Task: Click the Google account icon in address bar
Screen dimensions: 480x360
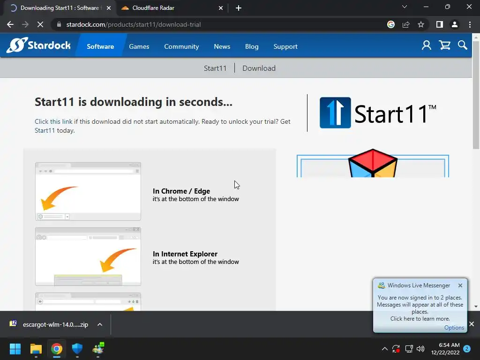Action: point(390,24)
